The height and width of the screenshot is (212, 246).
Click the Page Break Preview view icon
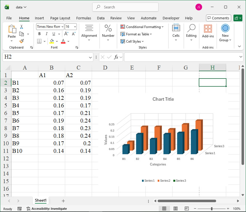click(186, 209)
